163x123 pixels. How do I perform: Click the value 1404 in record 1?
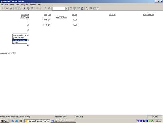point(44,20)
